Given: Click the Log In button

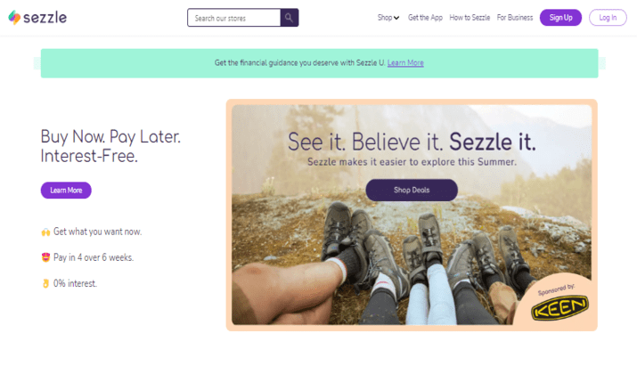Looking at the screenshot, I should pyautogui.click(x=608, y=18).
